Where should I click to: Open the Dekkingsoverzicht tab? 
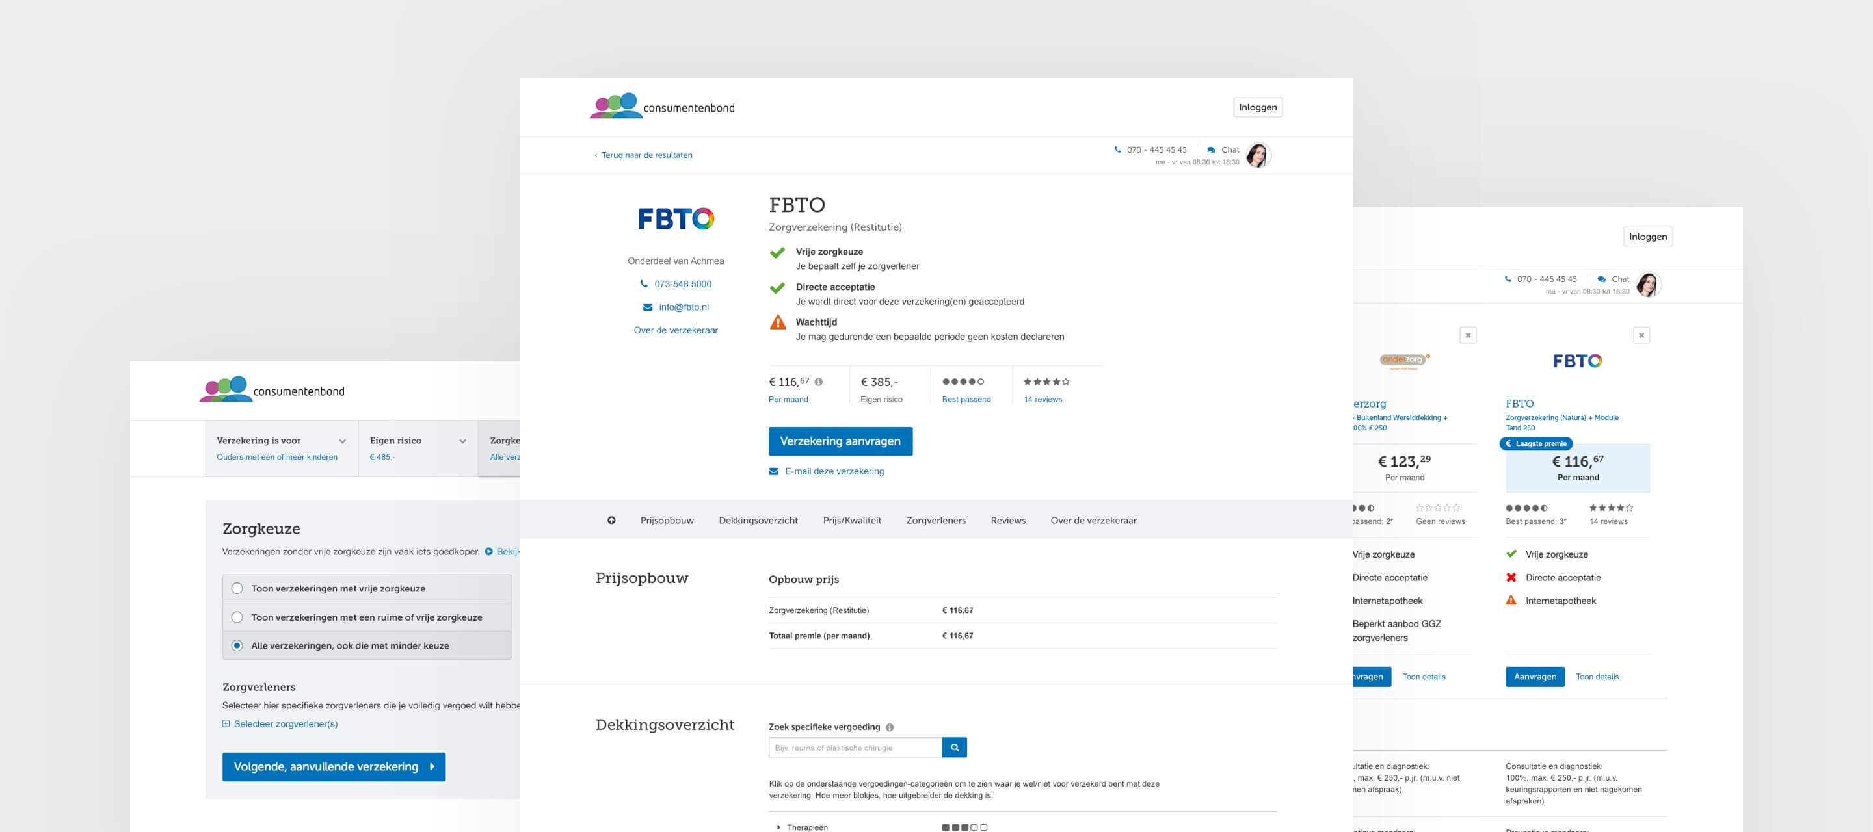click(x=758, y=520)
